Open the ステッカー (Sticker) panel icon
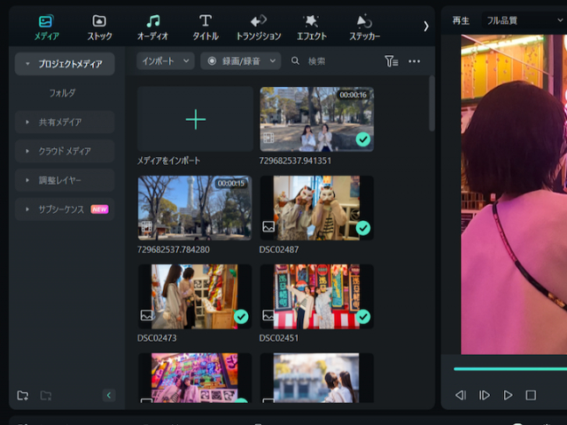 pos(364,21)
